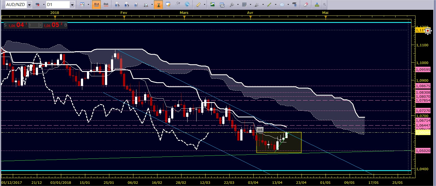Image resolution: width=436 pixels, height=186 pixels.
Task: Select the measuring ruler tool
Action: tap(198, 5)
